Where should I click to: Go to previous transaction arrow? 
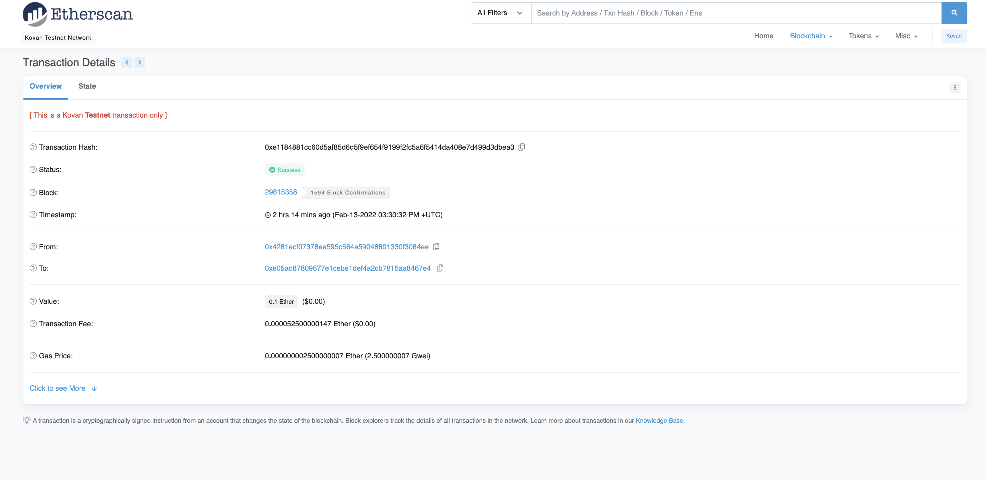coord(127,62)
